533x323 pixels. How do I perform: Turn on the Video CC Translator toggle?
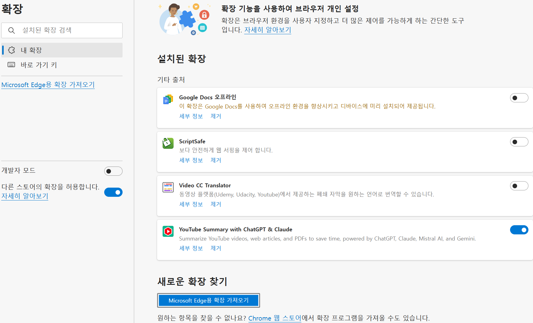coord(519,186)
